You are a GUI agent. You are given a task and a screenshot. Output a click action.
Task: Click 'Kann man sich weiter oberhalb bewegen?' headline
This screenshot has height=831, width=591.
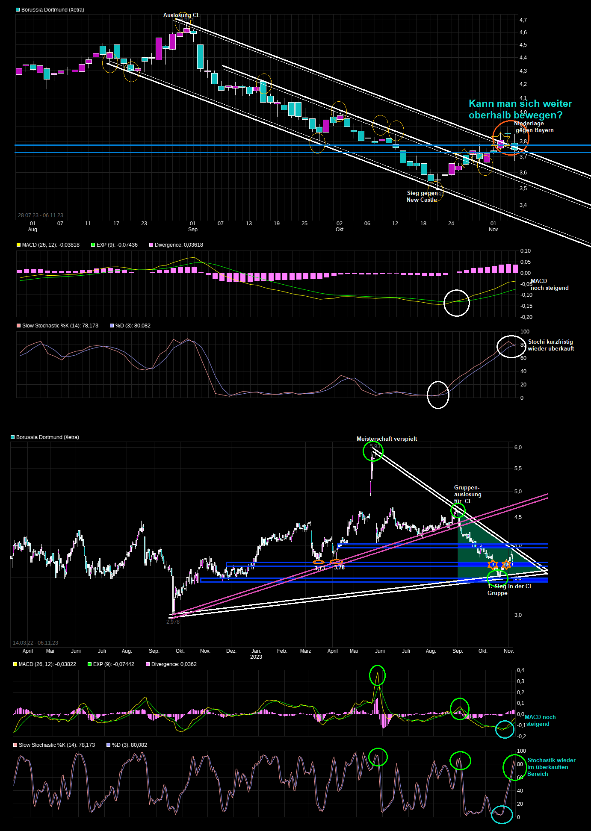(x=520, y=109)
